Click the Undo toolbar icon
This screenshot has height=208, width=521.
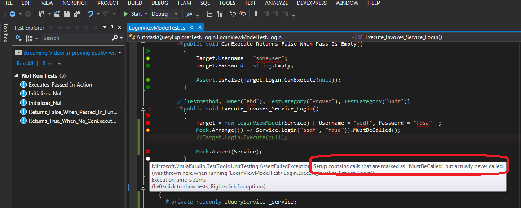point(90,14)
